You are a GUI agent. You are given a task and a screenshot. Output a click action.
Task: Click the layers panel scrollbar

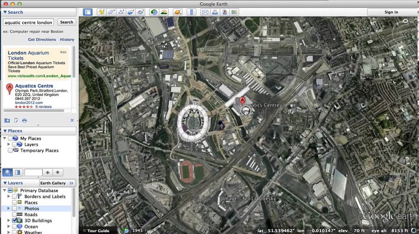click(x=74, y=203)
